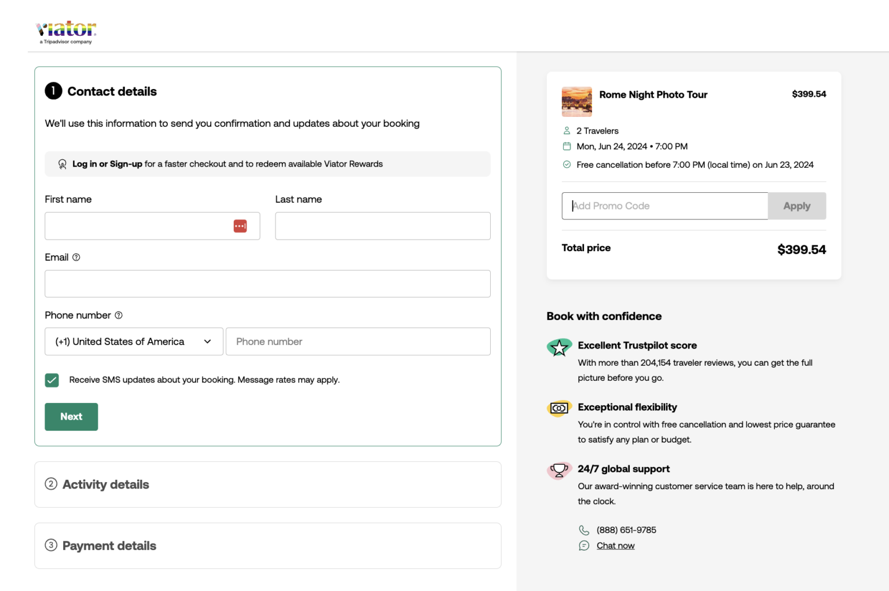Apply the promo code

coord(796,206)
